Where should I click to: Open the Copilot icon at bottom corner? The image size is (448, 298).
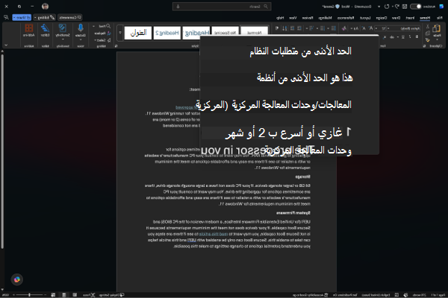tap(17, 279)
